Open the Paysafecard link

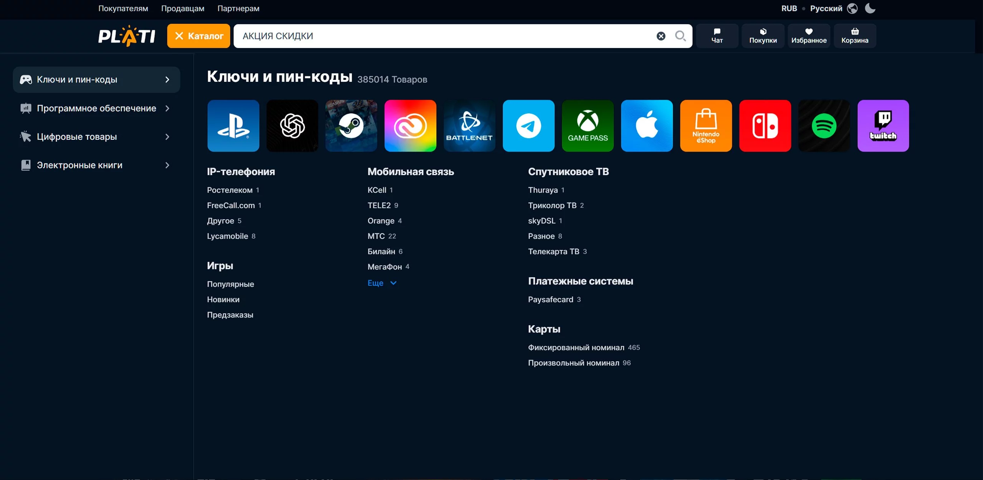(550, 300)
